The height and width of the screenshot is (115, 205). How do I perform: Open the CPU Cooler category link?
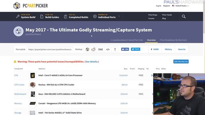pos(19,85)
